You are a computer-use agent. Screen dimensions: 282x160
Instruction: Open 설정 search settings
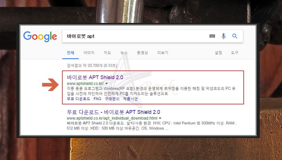coord(218,53)
